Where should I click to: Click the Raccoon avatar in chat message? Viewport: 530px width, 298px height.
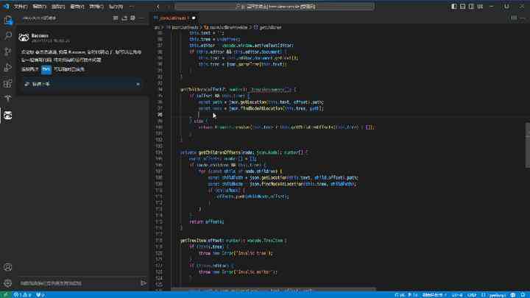click(24, 38)
